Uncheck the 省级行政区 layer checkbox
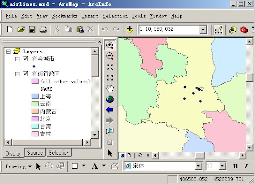Viewport: 255px width, 184px height. pyautogui.click(x=25, y=74)
